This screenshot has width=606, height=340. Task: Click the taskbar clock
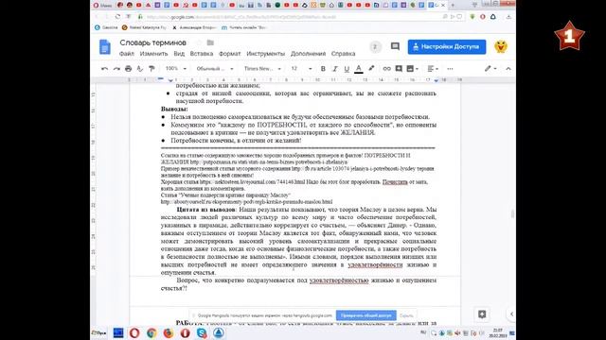(498, 332)
